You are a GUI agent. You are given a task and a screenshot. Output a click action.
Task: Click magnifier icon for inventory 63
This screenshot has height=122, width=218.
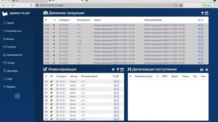coord(115,82)
